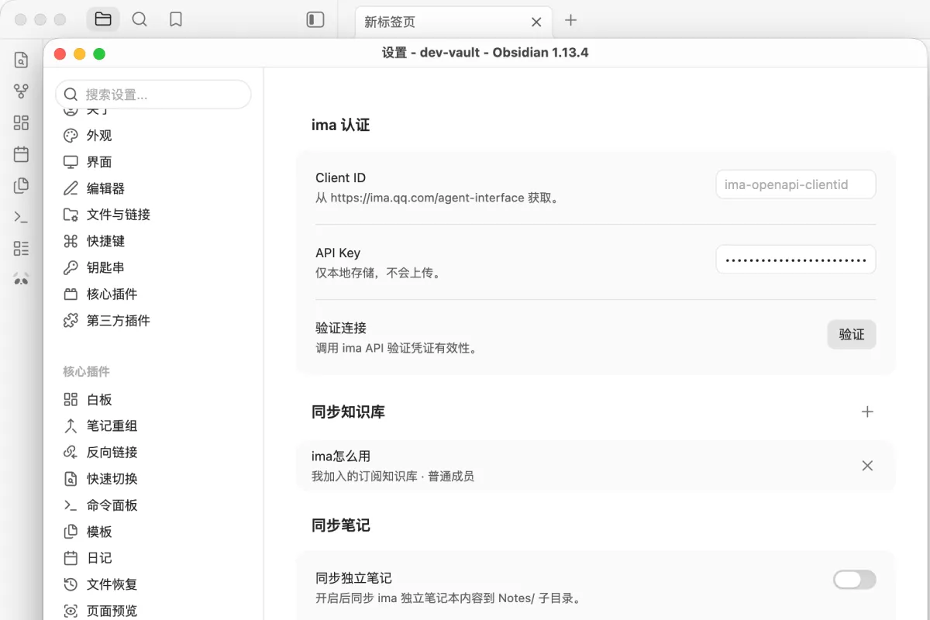Screen dimensions: 930x620
Task: Click the 同步知识库 heading
Action: coord(348,412)
